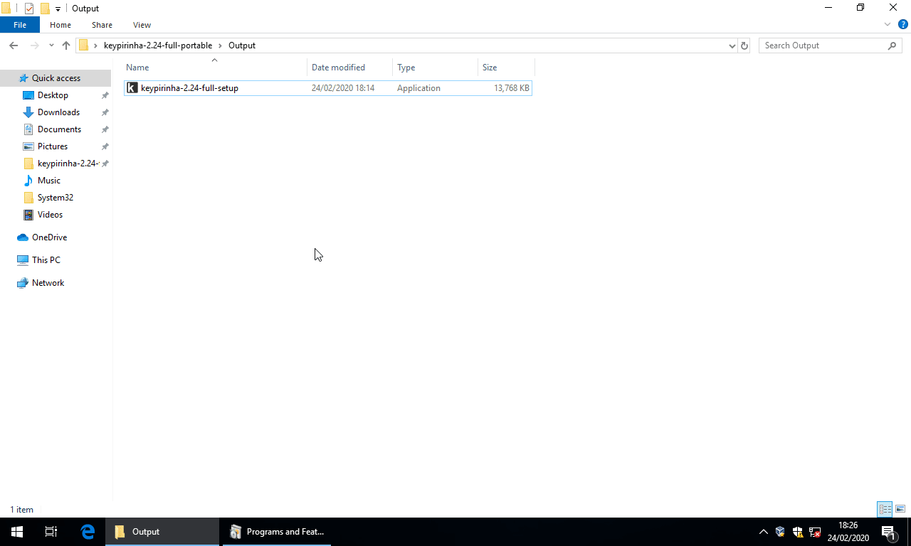Open Explorer Help question mark
Screen dimensions: 911x546
click(x=902, y=25)
